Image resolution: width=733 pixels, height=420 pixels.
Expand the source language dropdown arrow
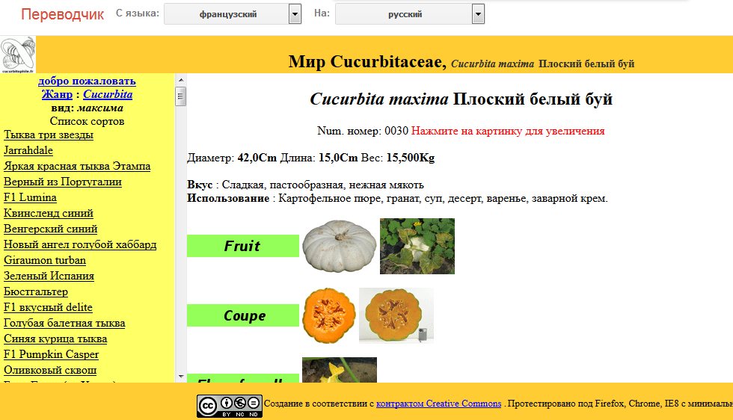click(295, 14)
